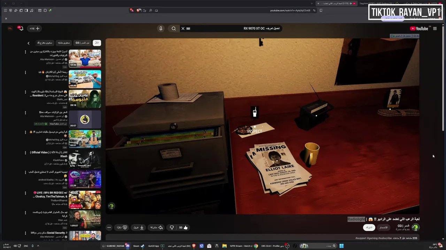Open options for the Social Security video
Screen dimensions: 446x250
[25, 233]
